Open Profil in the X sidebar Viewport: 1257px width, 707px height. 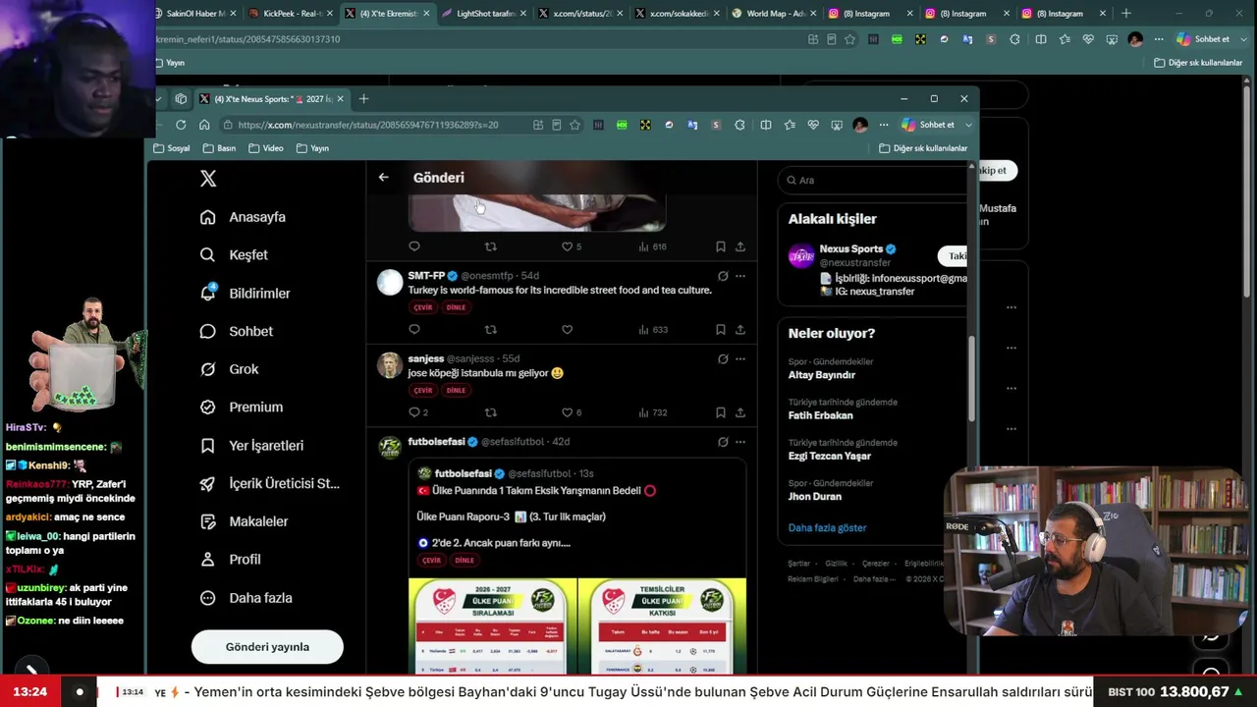pyautogui.click(x=230, y=560)
